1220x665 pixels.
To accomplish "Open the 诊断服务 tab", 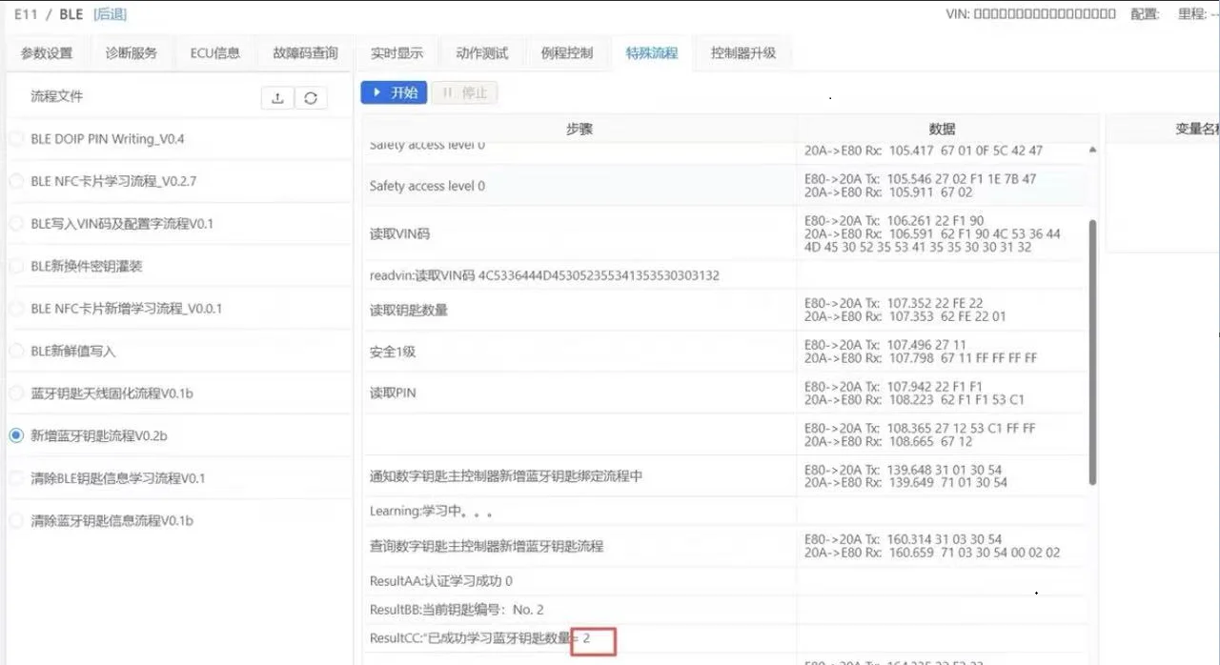I will pos(132,53).
